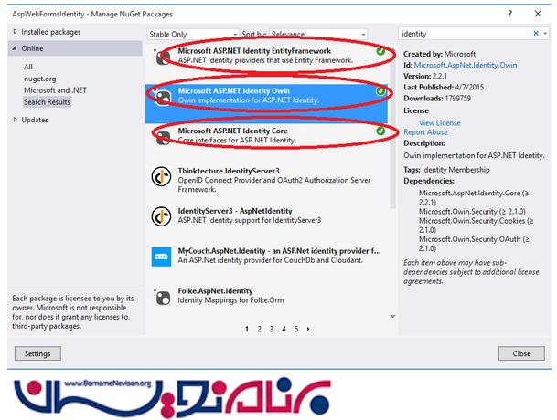Screen dimensions: 557x420
Task: Click the MyCouch.AspNet.Identity package icon
Action: [x=162, y=256]
